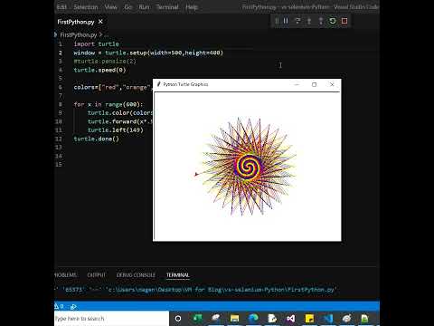Click the colors list definition line

[113, 87]
